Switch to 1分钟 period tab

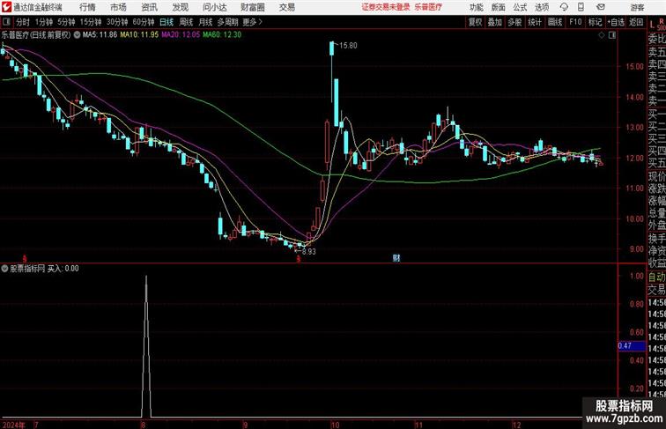point(44,22)
